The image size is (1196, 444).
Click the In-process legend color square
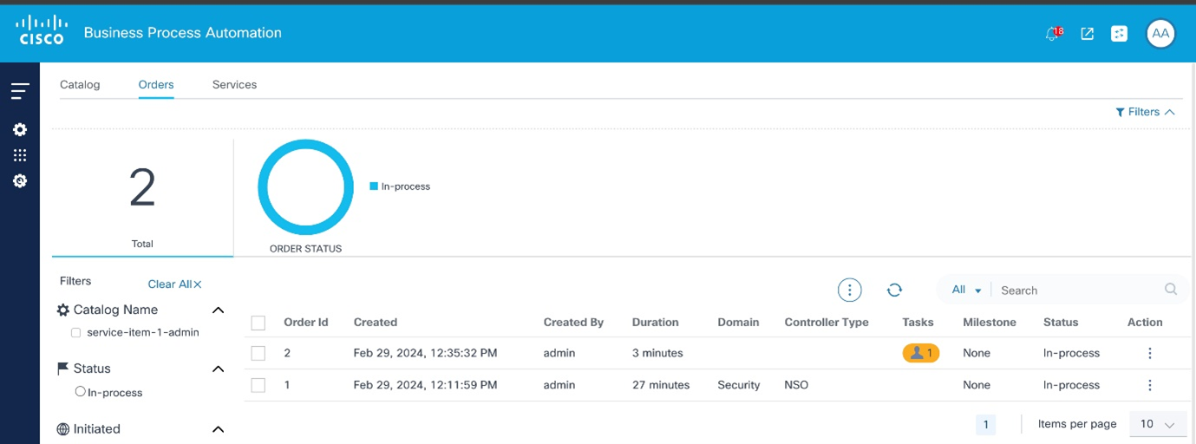coord(374,186)
